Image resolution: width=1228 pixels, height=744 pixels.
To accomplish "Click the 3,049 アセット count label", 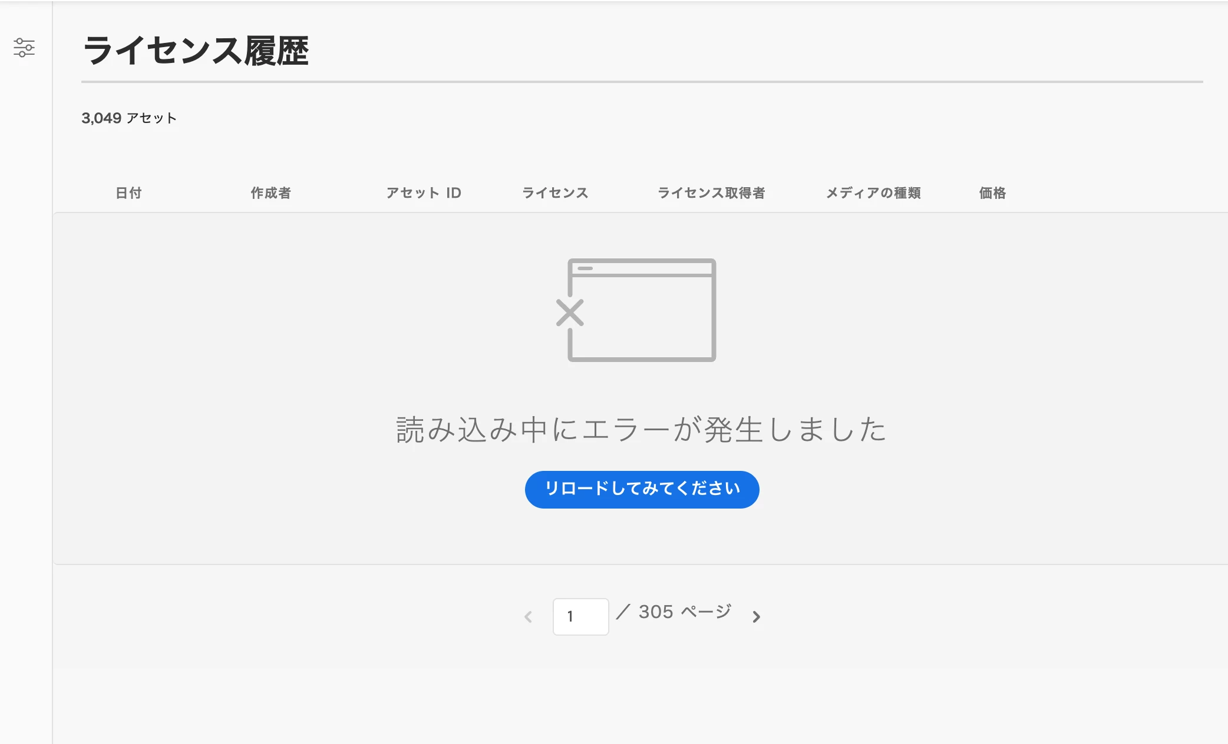I will click(129, 118).
